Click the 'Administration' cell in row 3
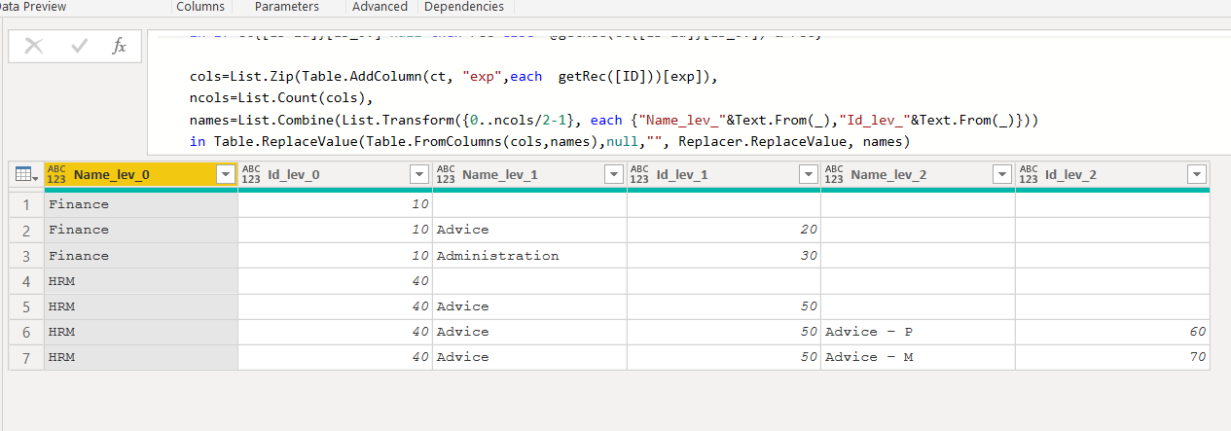This screenshot has width=1231, height=431. [529, 256]
